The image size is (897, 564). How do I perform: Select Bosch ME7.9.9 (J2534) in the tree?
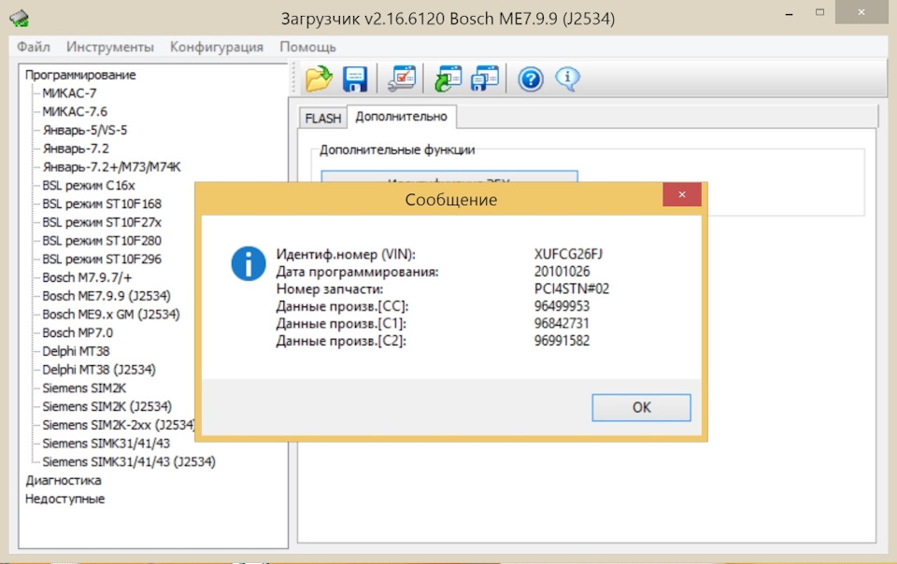107,295
